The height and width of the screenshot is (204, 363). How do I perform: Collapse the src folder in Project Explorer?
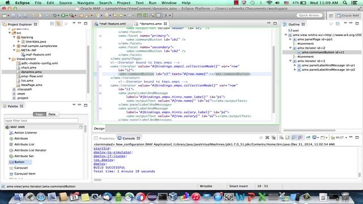[x=10, y=33]
